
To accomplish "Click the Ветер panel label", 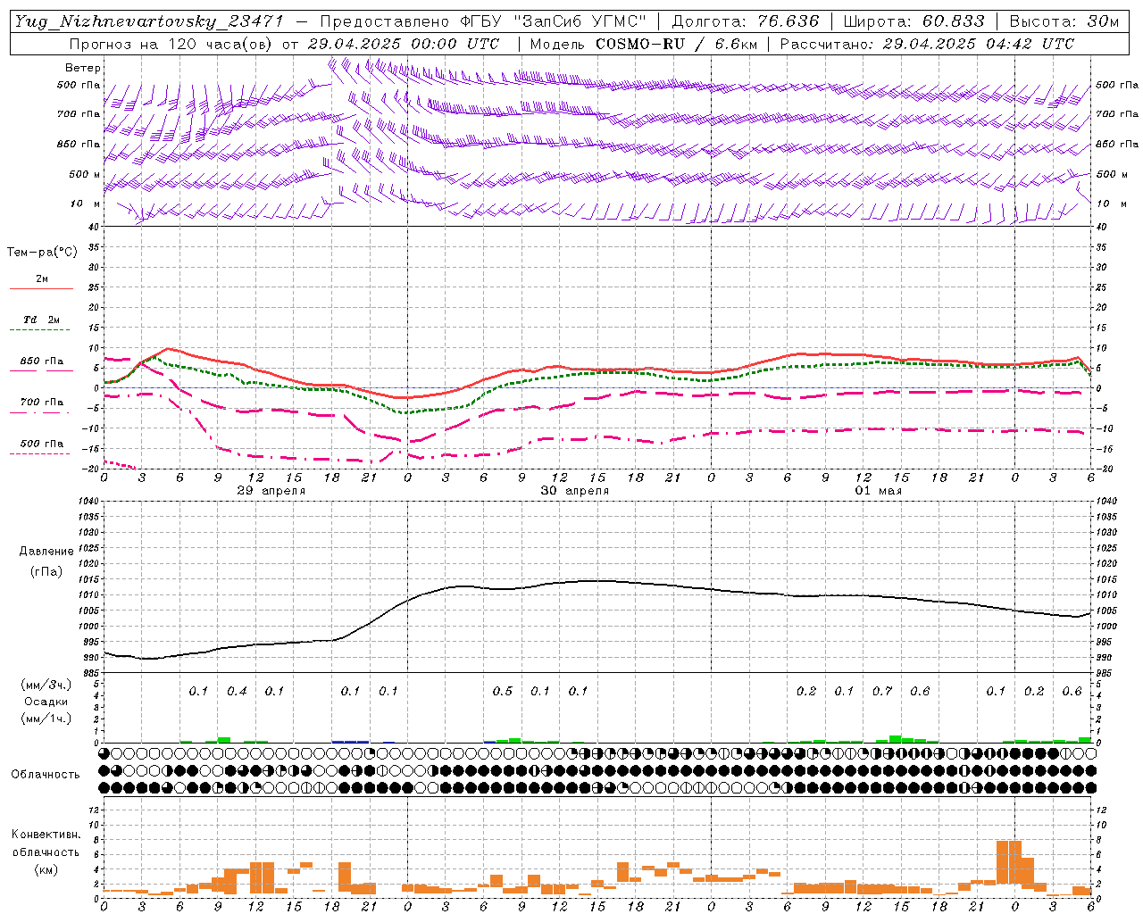I will pos(83,68).
